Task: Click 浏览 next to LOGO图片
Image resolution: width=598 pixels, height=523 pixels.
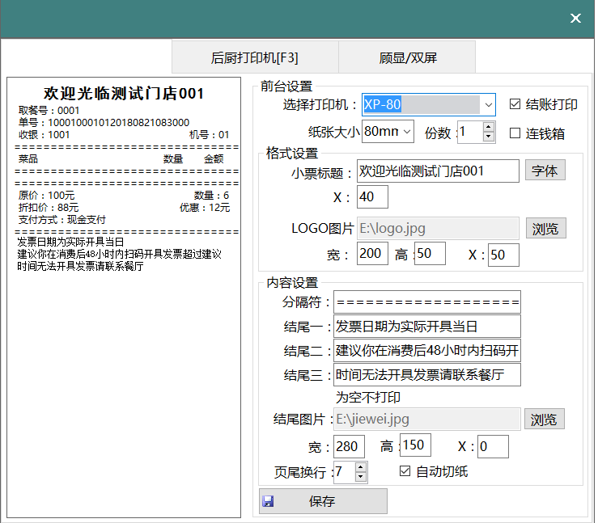Action: coord(545,228)
